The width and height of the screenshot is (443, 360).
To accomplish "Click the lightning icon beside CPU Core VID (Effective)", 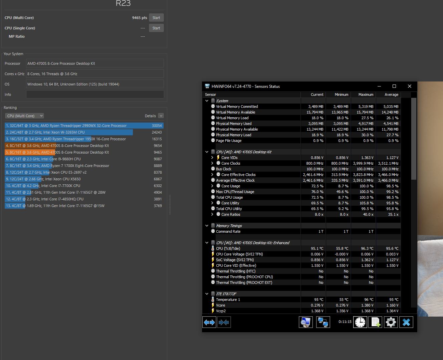I will coord(213,265).
